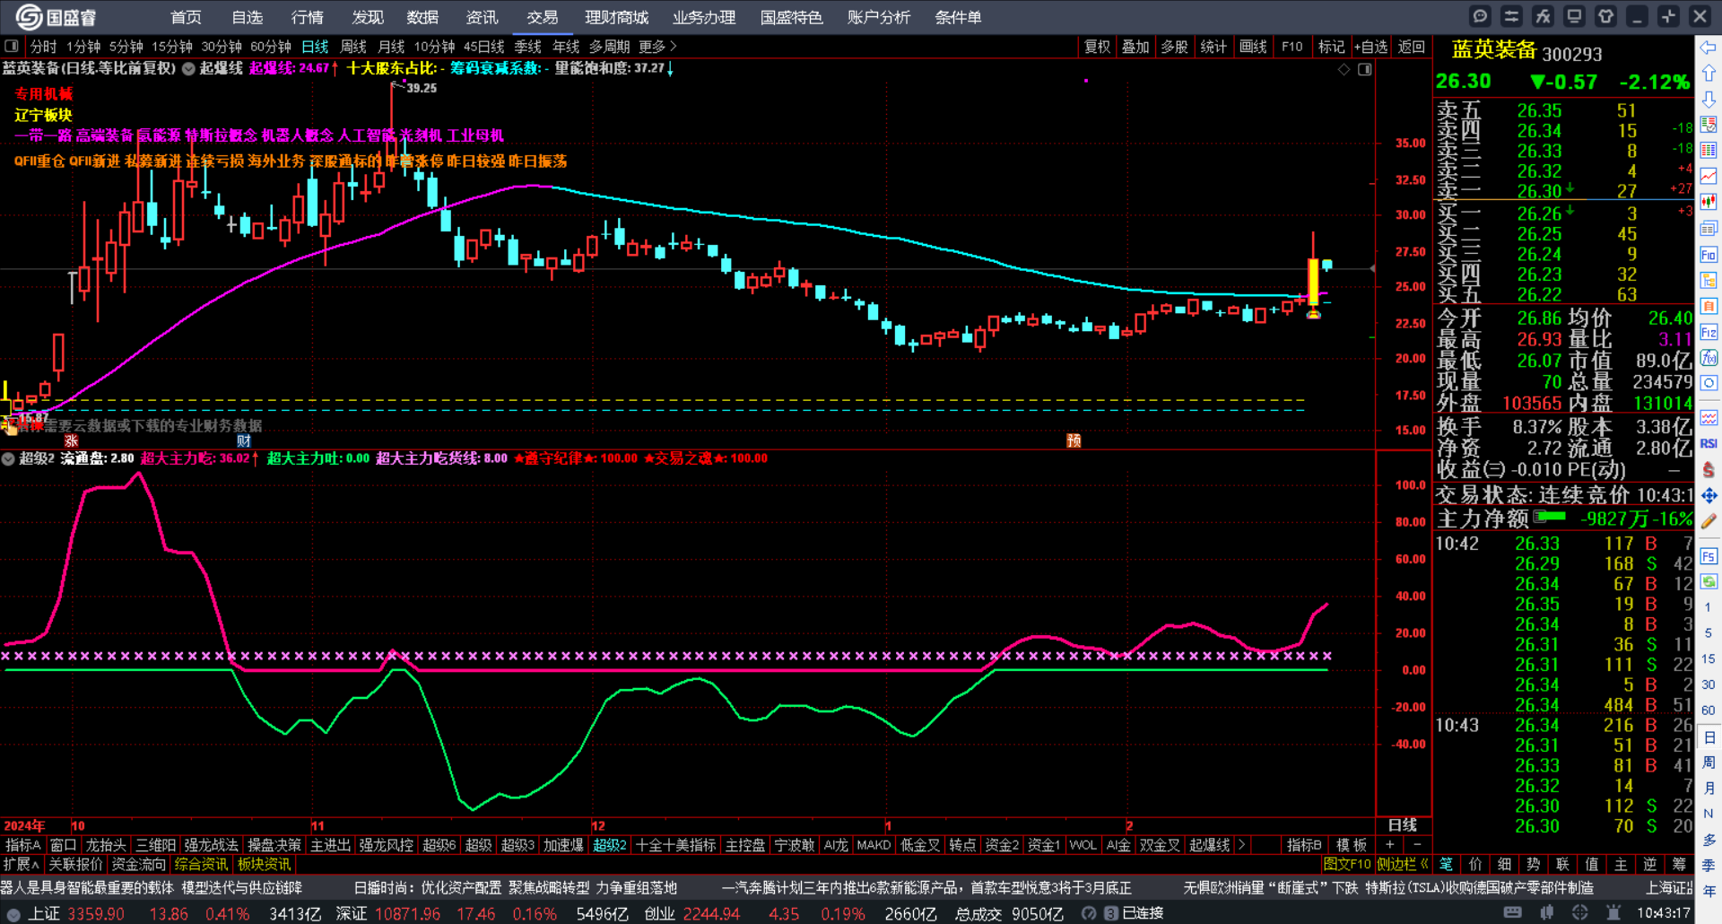Toggle +自选 to add stock to watchlist
The height and width of the screenshot is (924, 1722).
pyautogui.click(x=1370, y=47)
